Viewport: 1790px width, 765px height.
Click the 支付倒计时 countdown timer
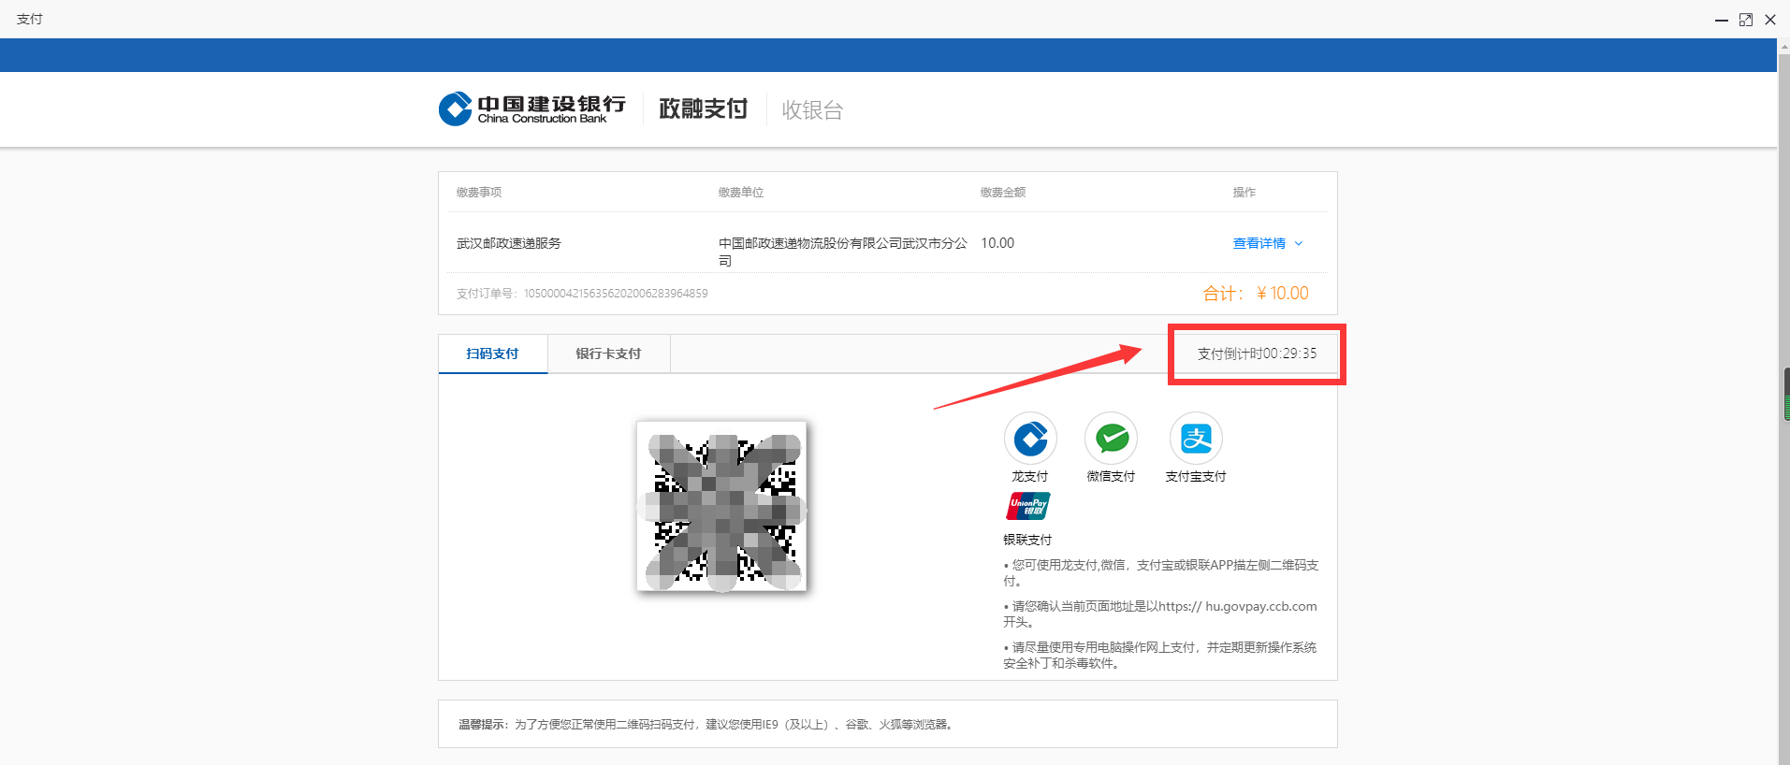coord(1257,354)
